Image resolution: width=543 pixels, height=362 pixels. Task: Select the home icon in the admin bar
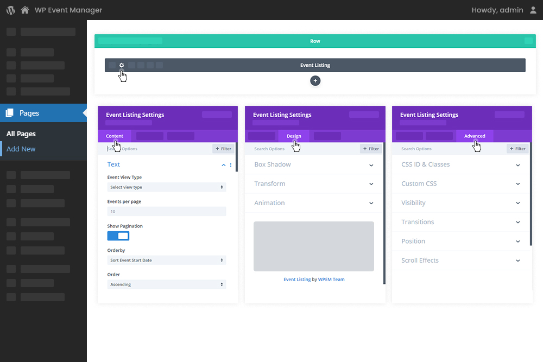tap(24, 9)
